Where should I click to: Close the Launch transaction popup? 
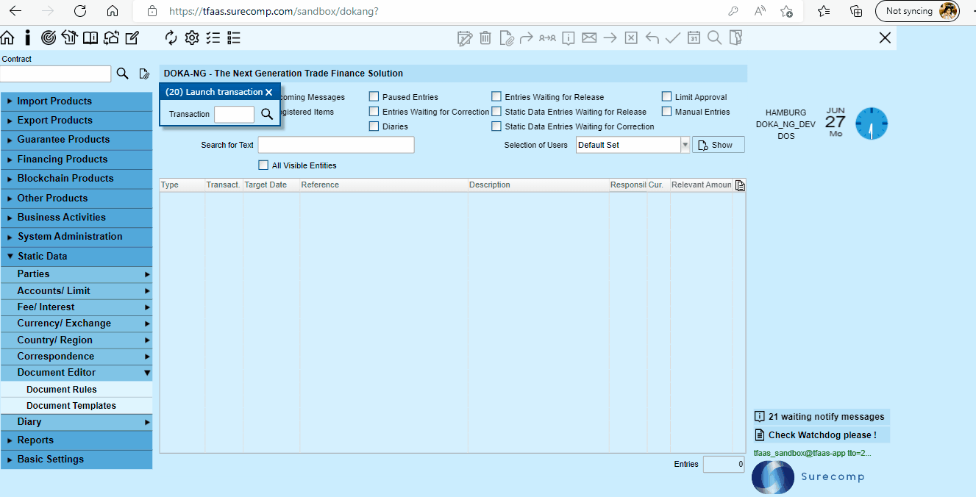(269, 92)
